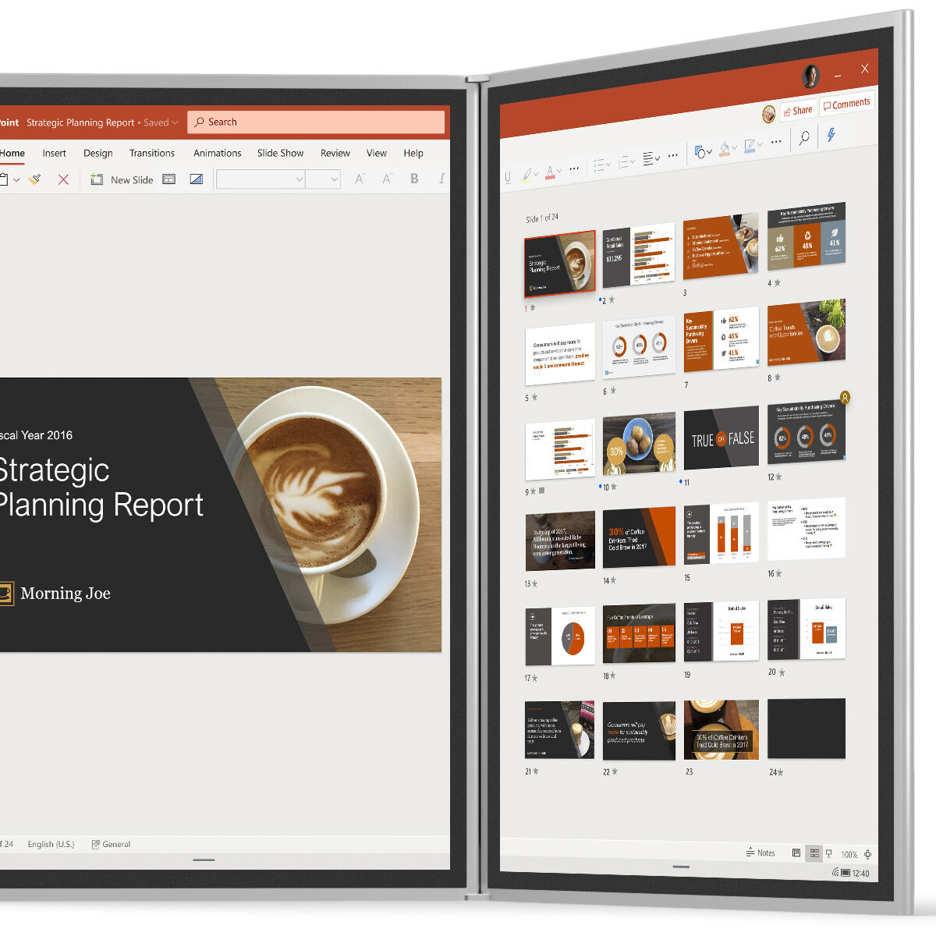Click the bulleted list icon
The height and width of the screenshot is (936, 936).
[599, 165]
